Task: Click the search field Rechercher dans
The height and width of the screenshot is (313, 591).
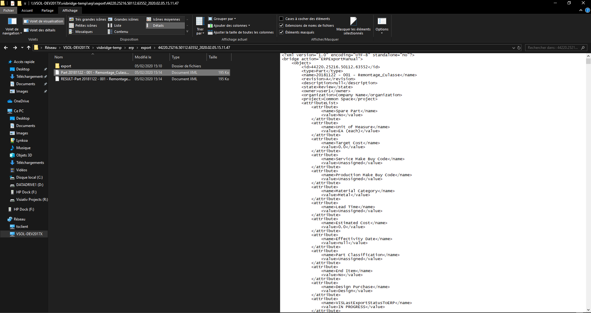Action: [553, 48]
